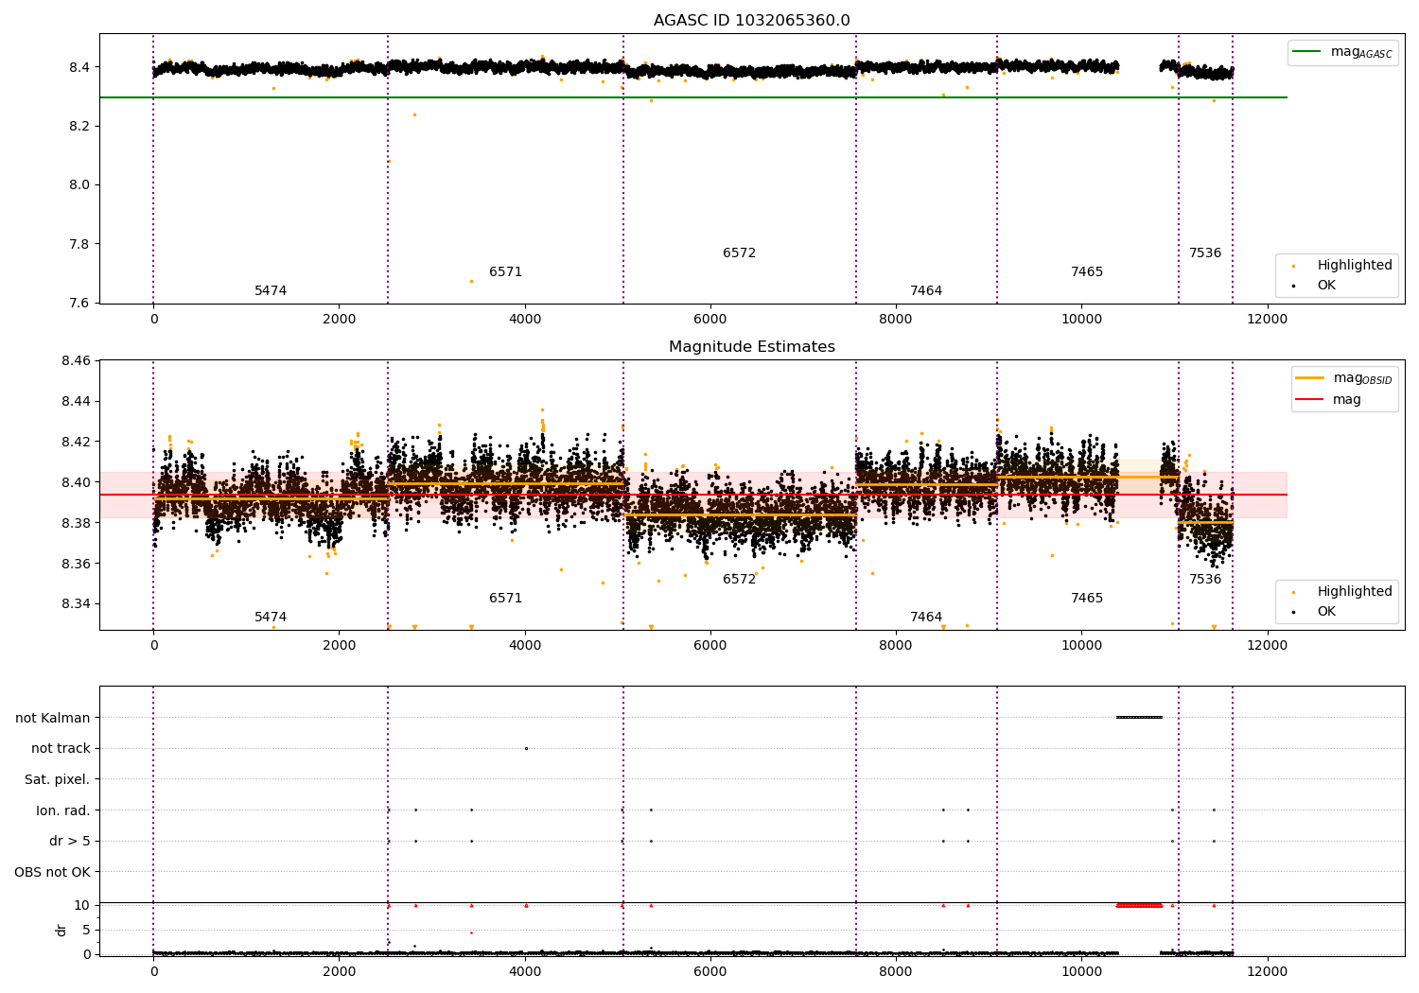Viewport: 1419px width, 993px height.
Task: Click x-tick '6000' under the top plot
Action: coord(710,320)
